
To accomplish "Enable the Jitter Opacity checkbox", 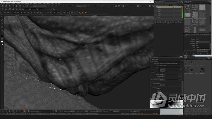I will tap(160, 78).
